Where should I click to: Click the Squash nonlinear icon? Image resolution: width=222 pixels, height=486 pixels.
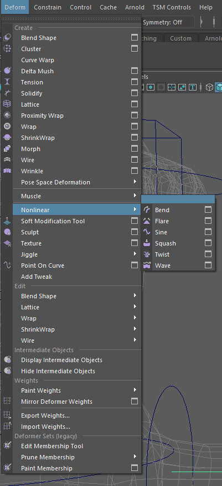pyautogui.click(x=147, y=243)
